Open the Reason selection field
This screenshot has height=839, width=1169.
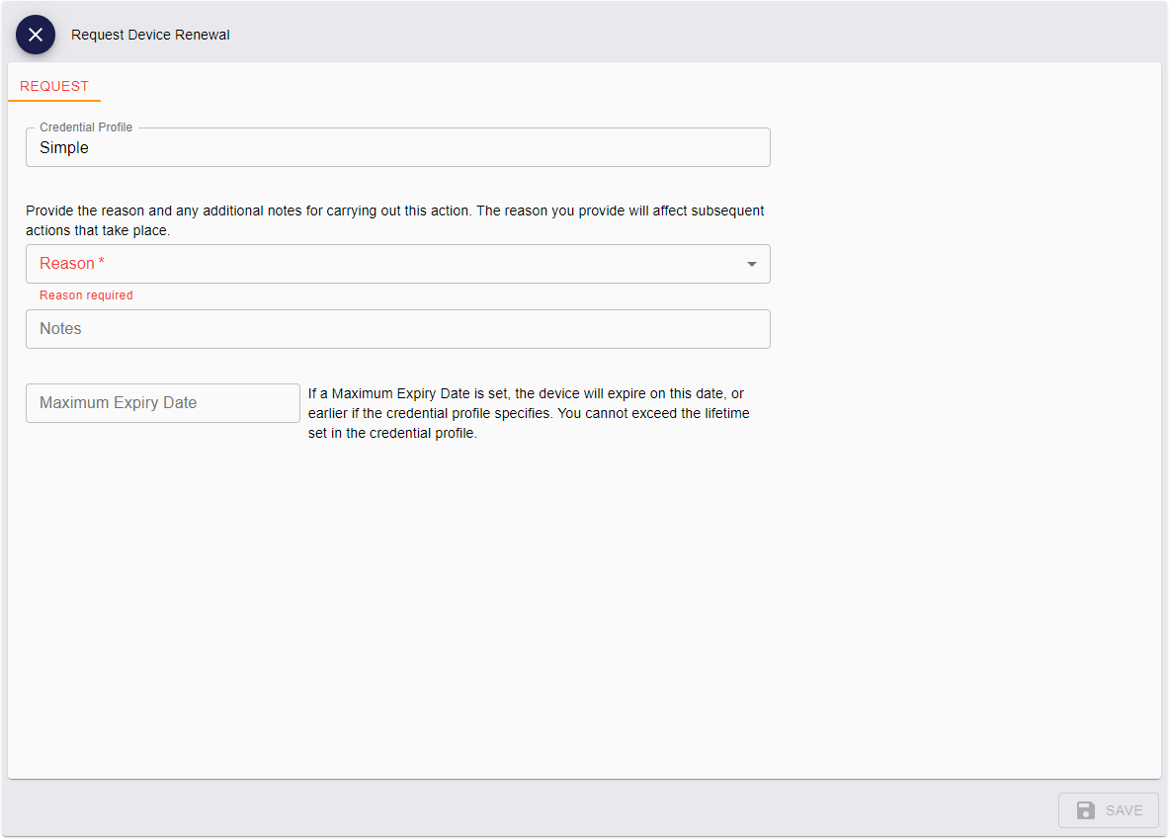tap(395, 264)
